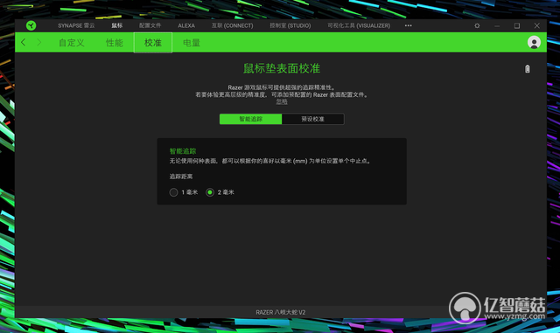Screen dimensions: 560x333
Task: Select the 校准 sub-tab
Action: click(153, 43)
